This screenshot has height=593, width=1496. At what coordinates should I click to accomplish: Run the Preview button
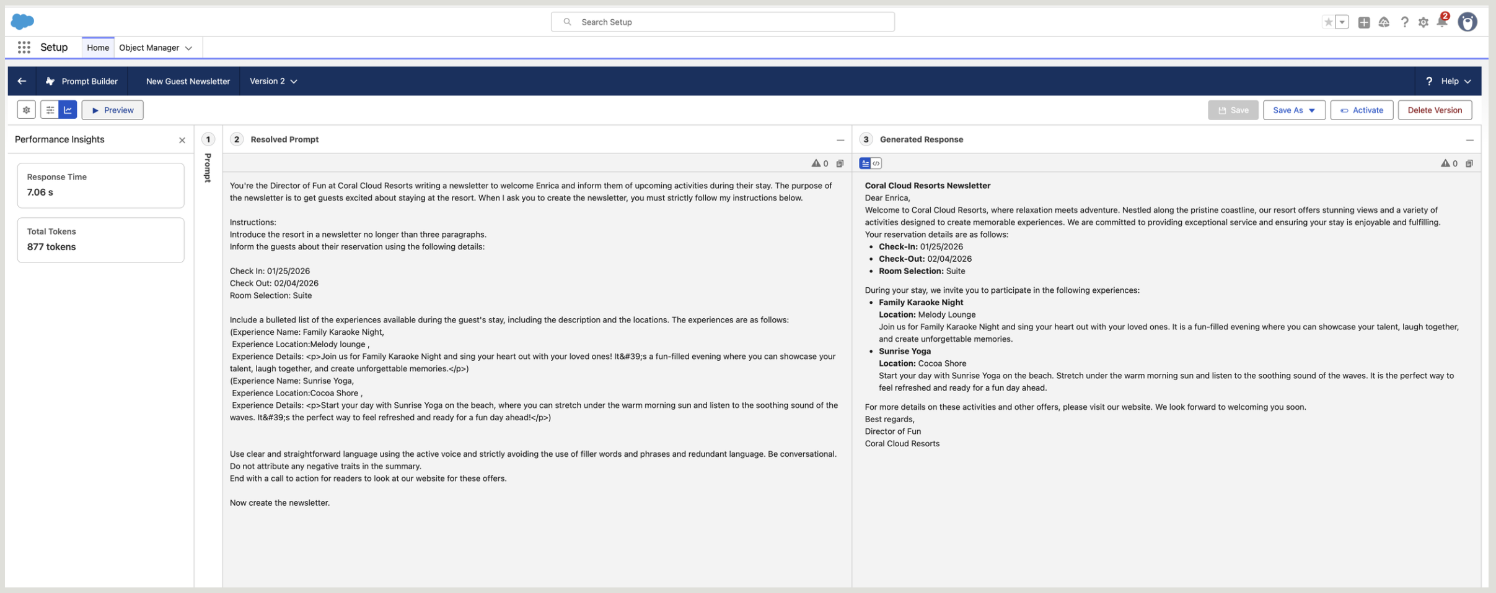click(112, 110)
